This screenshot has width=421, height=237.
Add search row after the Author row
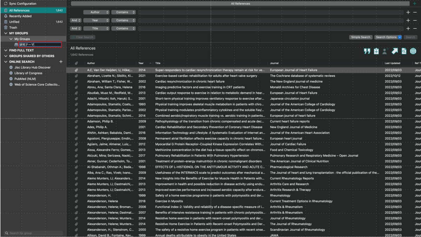click(408, 12)
